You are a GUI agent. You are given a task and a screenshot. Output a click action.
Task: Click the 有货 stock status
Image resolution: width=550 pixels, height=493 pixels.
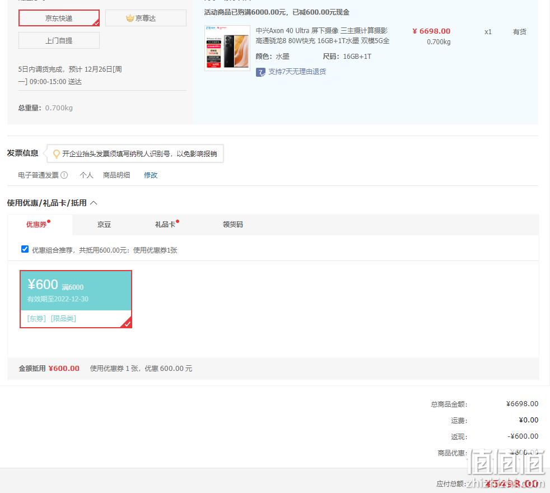point(520,31)
